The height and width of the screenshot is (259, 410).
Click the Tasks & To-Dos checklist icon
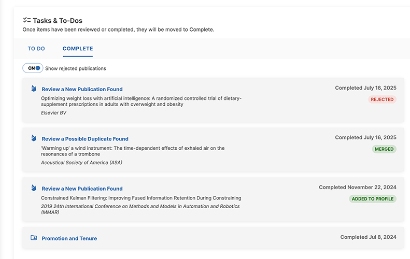click(x=27, y=20)
